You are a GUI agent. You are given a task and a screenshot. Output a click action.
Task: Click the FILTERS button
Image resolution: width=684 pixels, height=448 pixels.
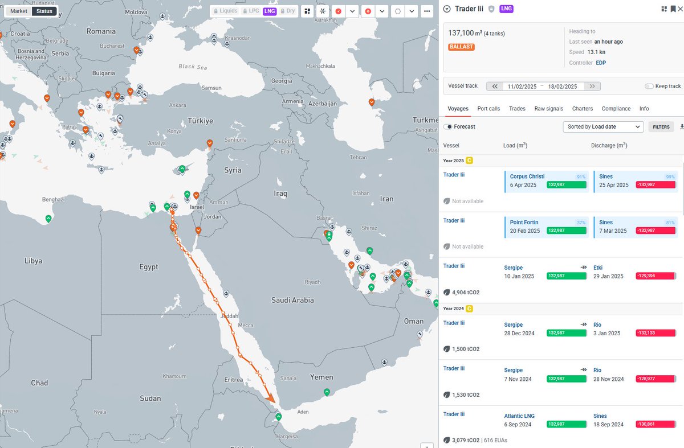point(661,126)
